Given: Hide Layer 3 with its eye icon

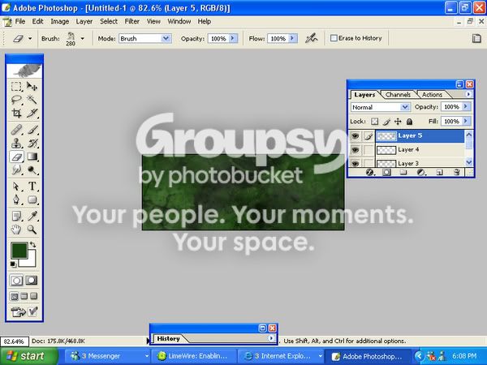Looking at the screenshot, I should tap(355, 163).
